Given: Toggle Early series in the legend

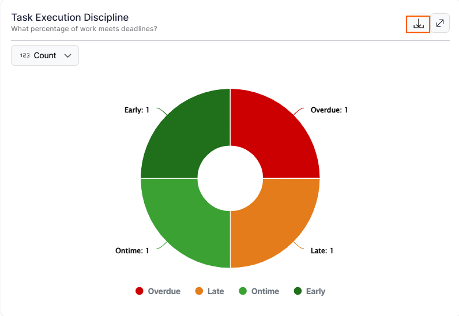Looking at the screenshot, I should tap(315, 291).
